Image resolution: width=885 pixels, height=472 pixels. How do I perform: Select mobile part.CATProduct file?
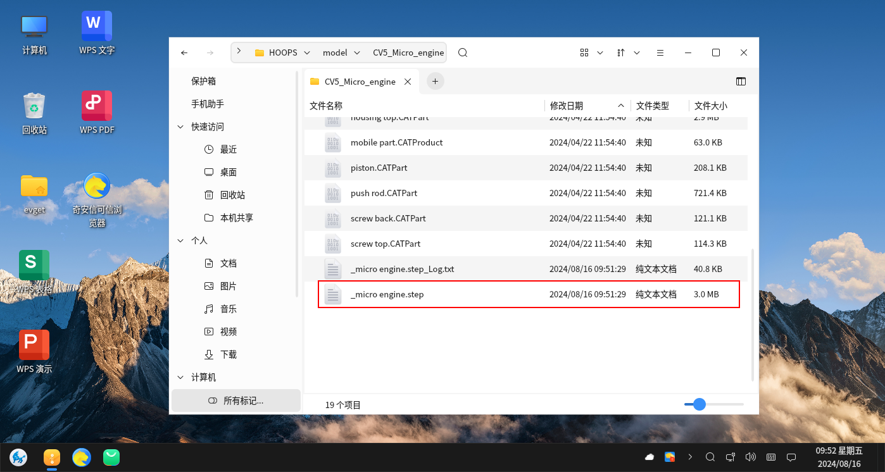(x=526, y=142)
